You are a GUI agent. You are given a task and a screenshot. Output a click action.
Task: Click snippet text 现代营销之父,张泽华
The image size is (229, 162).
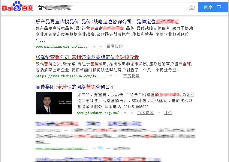[x=56, y=64]
